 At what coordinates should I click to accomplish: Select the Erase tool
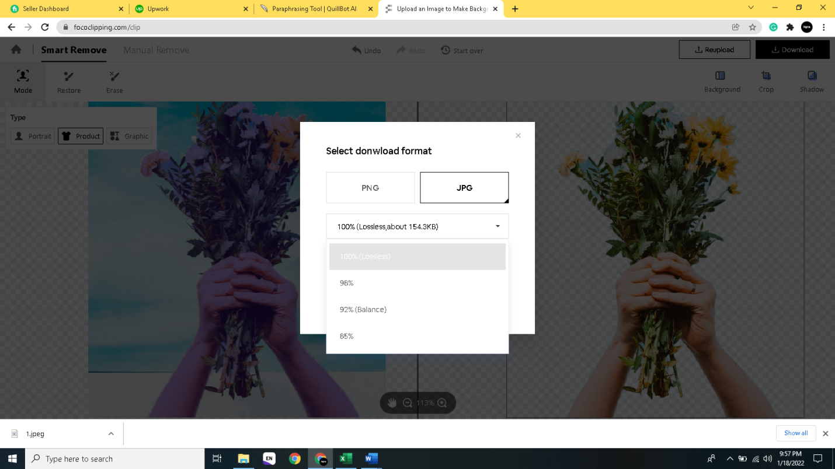(x=114, y=82)
